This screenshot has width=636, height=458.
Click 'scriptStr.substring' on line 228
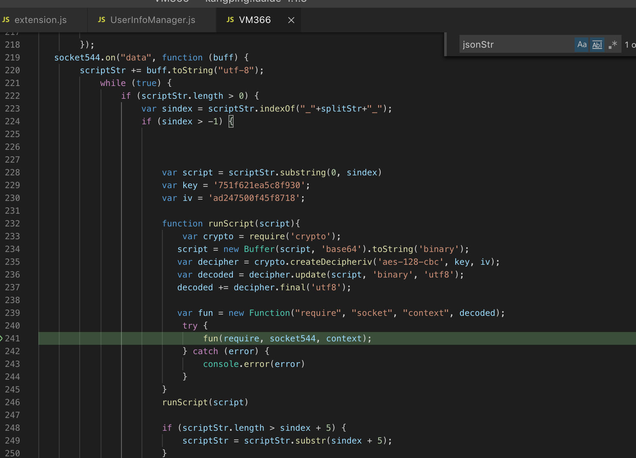pos(277,172)
